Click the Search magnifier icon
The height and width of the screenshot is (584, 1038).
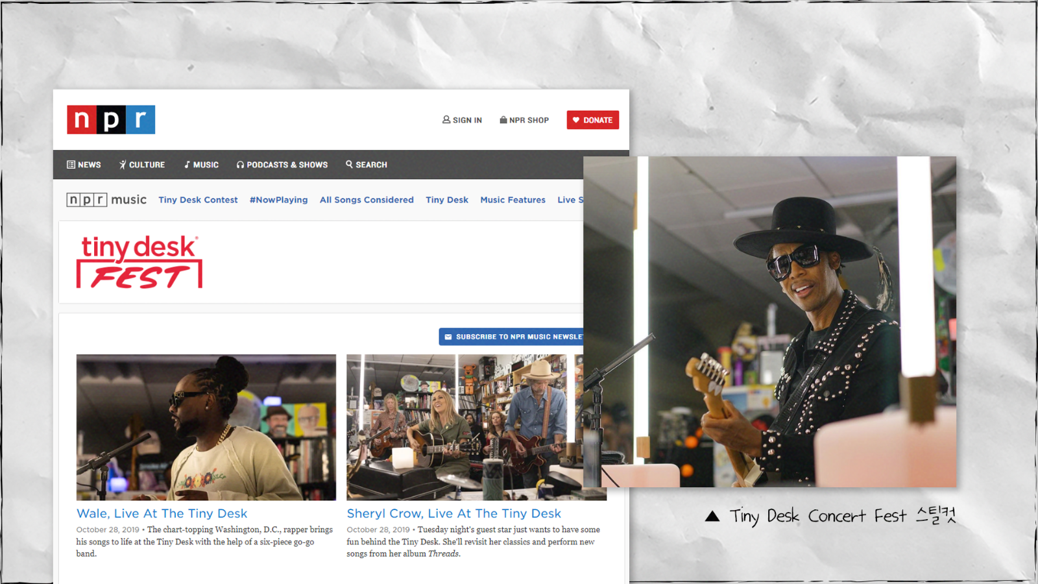(350, 164)
